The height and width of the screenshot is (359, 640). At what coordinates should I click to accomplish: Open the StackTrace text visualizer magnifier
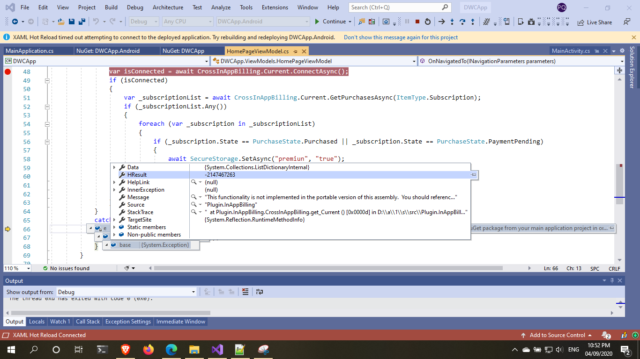194,212
